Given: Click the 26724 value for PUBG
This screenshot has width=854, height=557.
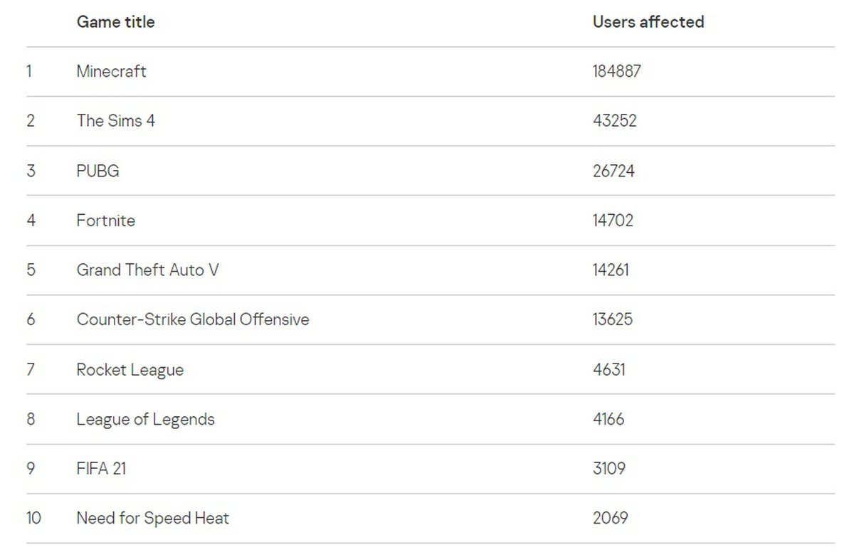Looking at the screenshot, I should pos(613,171).
